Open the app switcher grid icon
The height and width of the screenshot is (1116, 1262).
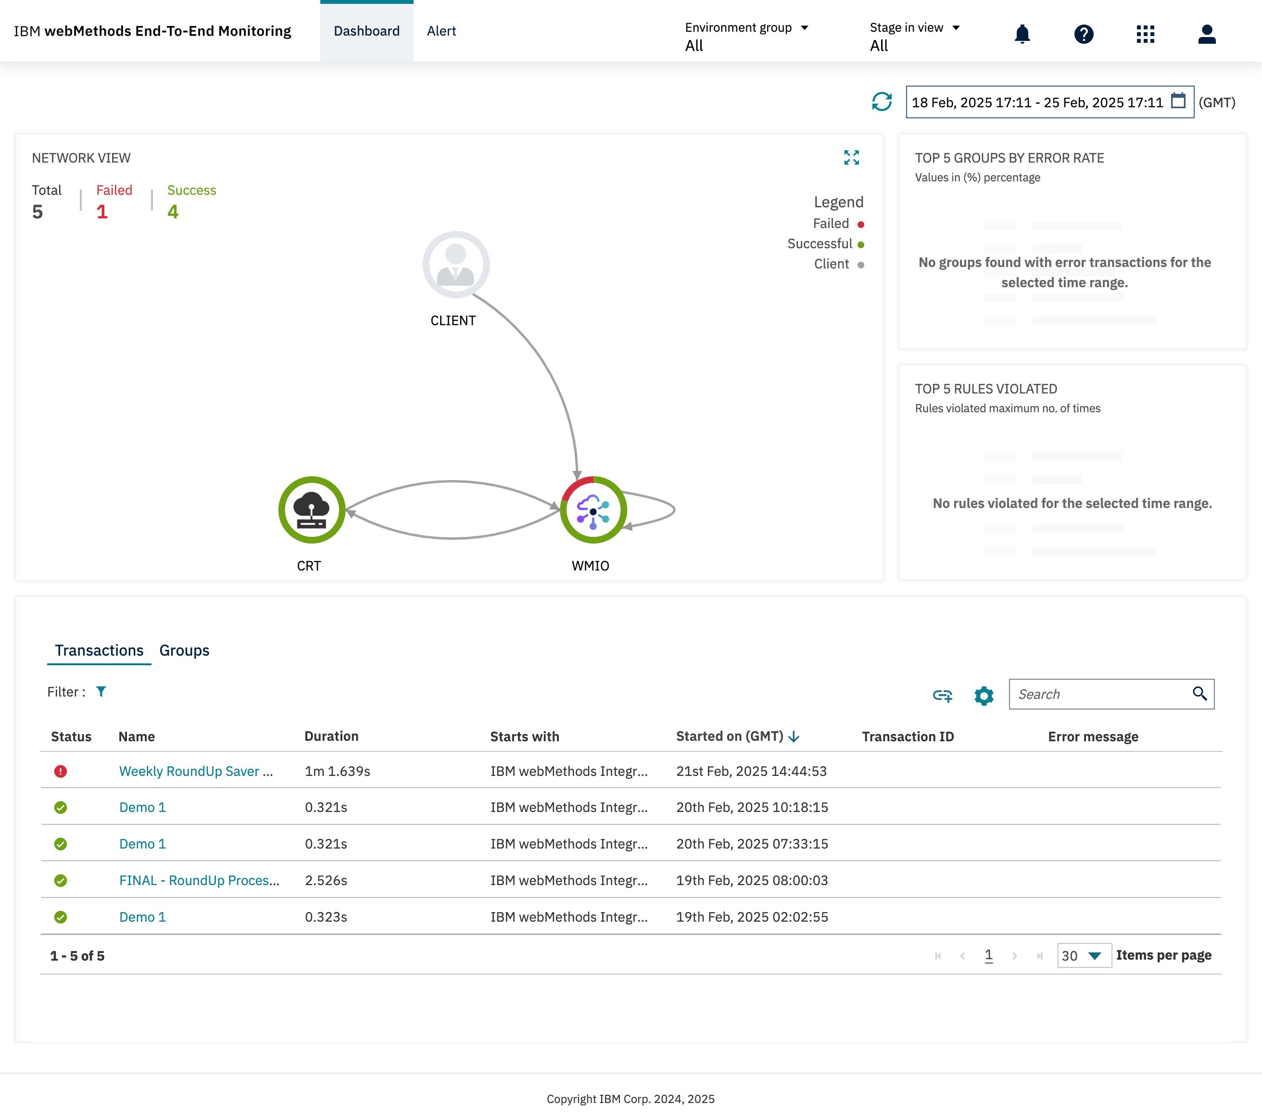click(x=1145, y=34)
